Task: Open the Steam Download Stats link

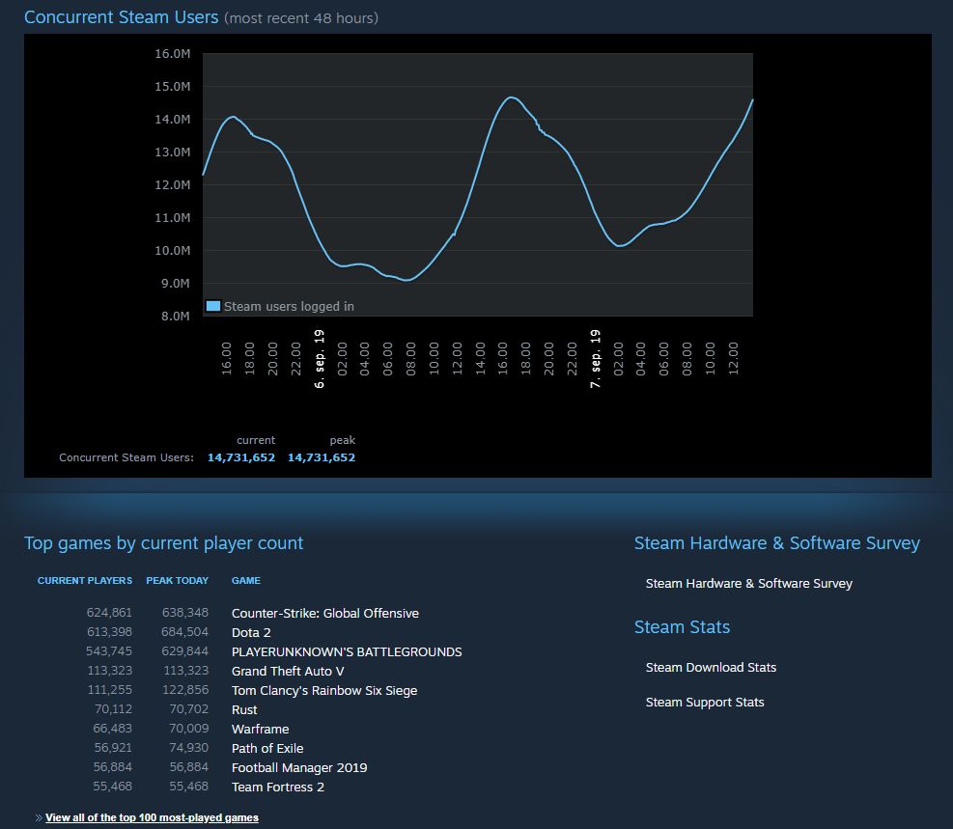Action: (711, 668)
